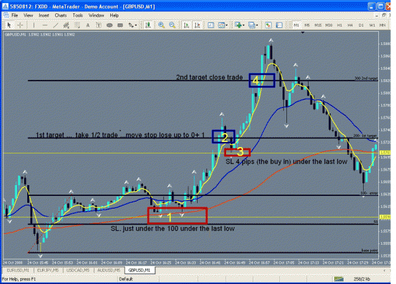Switch to the EURUSD,M1 chart tab
The image size is (396, 284).
pos(18,270)
